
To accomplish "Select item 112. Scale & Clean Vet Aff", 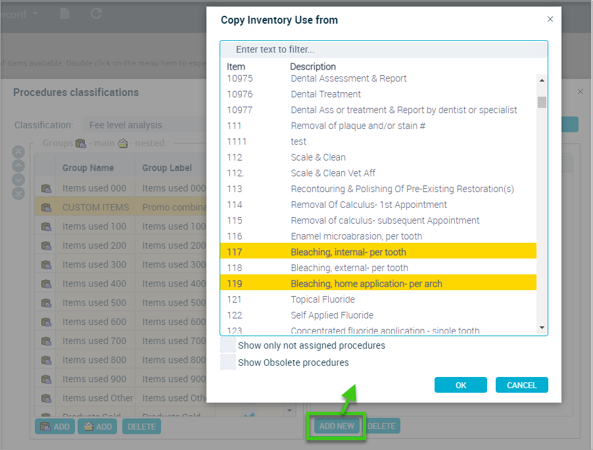I will (378, 173).
